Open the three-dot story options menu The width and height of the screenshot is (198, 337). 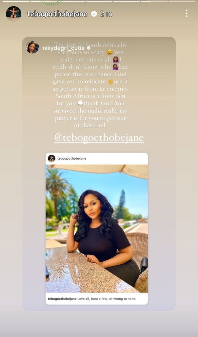[x=187, y=13]
